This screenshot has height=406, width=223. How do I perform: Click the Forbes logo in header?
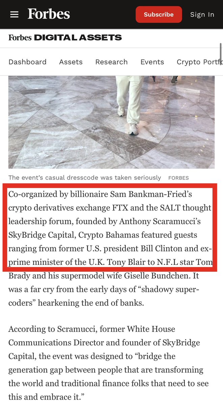click(49, 14)
